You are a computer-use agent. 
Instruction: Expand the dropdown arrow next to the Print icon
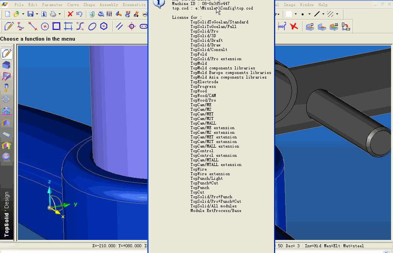click(59, 14)
